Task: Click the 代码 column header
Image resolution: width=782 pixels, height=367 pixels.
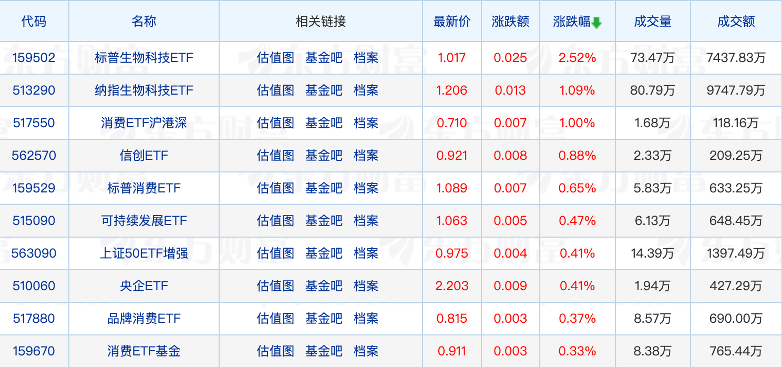Action: pyautogui.click(x=34, y=22)
